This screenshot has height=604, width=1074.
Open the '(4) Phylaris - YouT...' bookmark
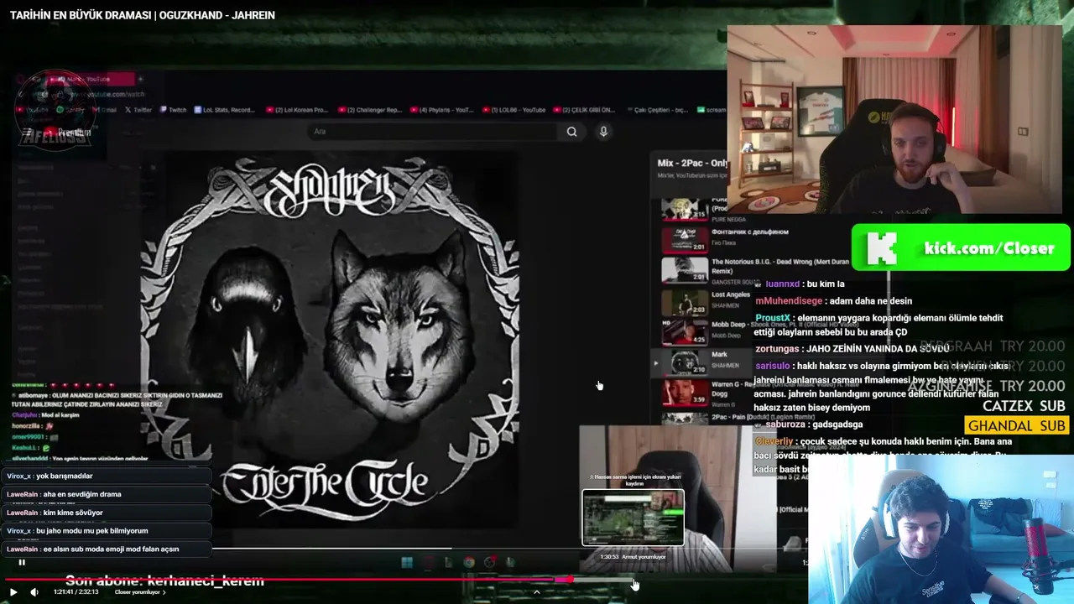click(x=441, y=110)
